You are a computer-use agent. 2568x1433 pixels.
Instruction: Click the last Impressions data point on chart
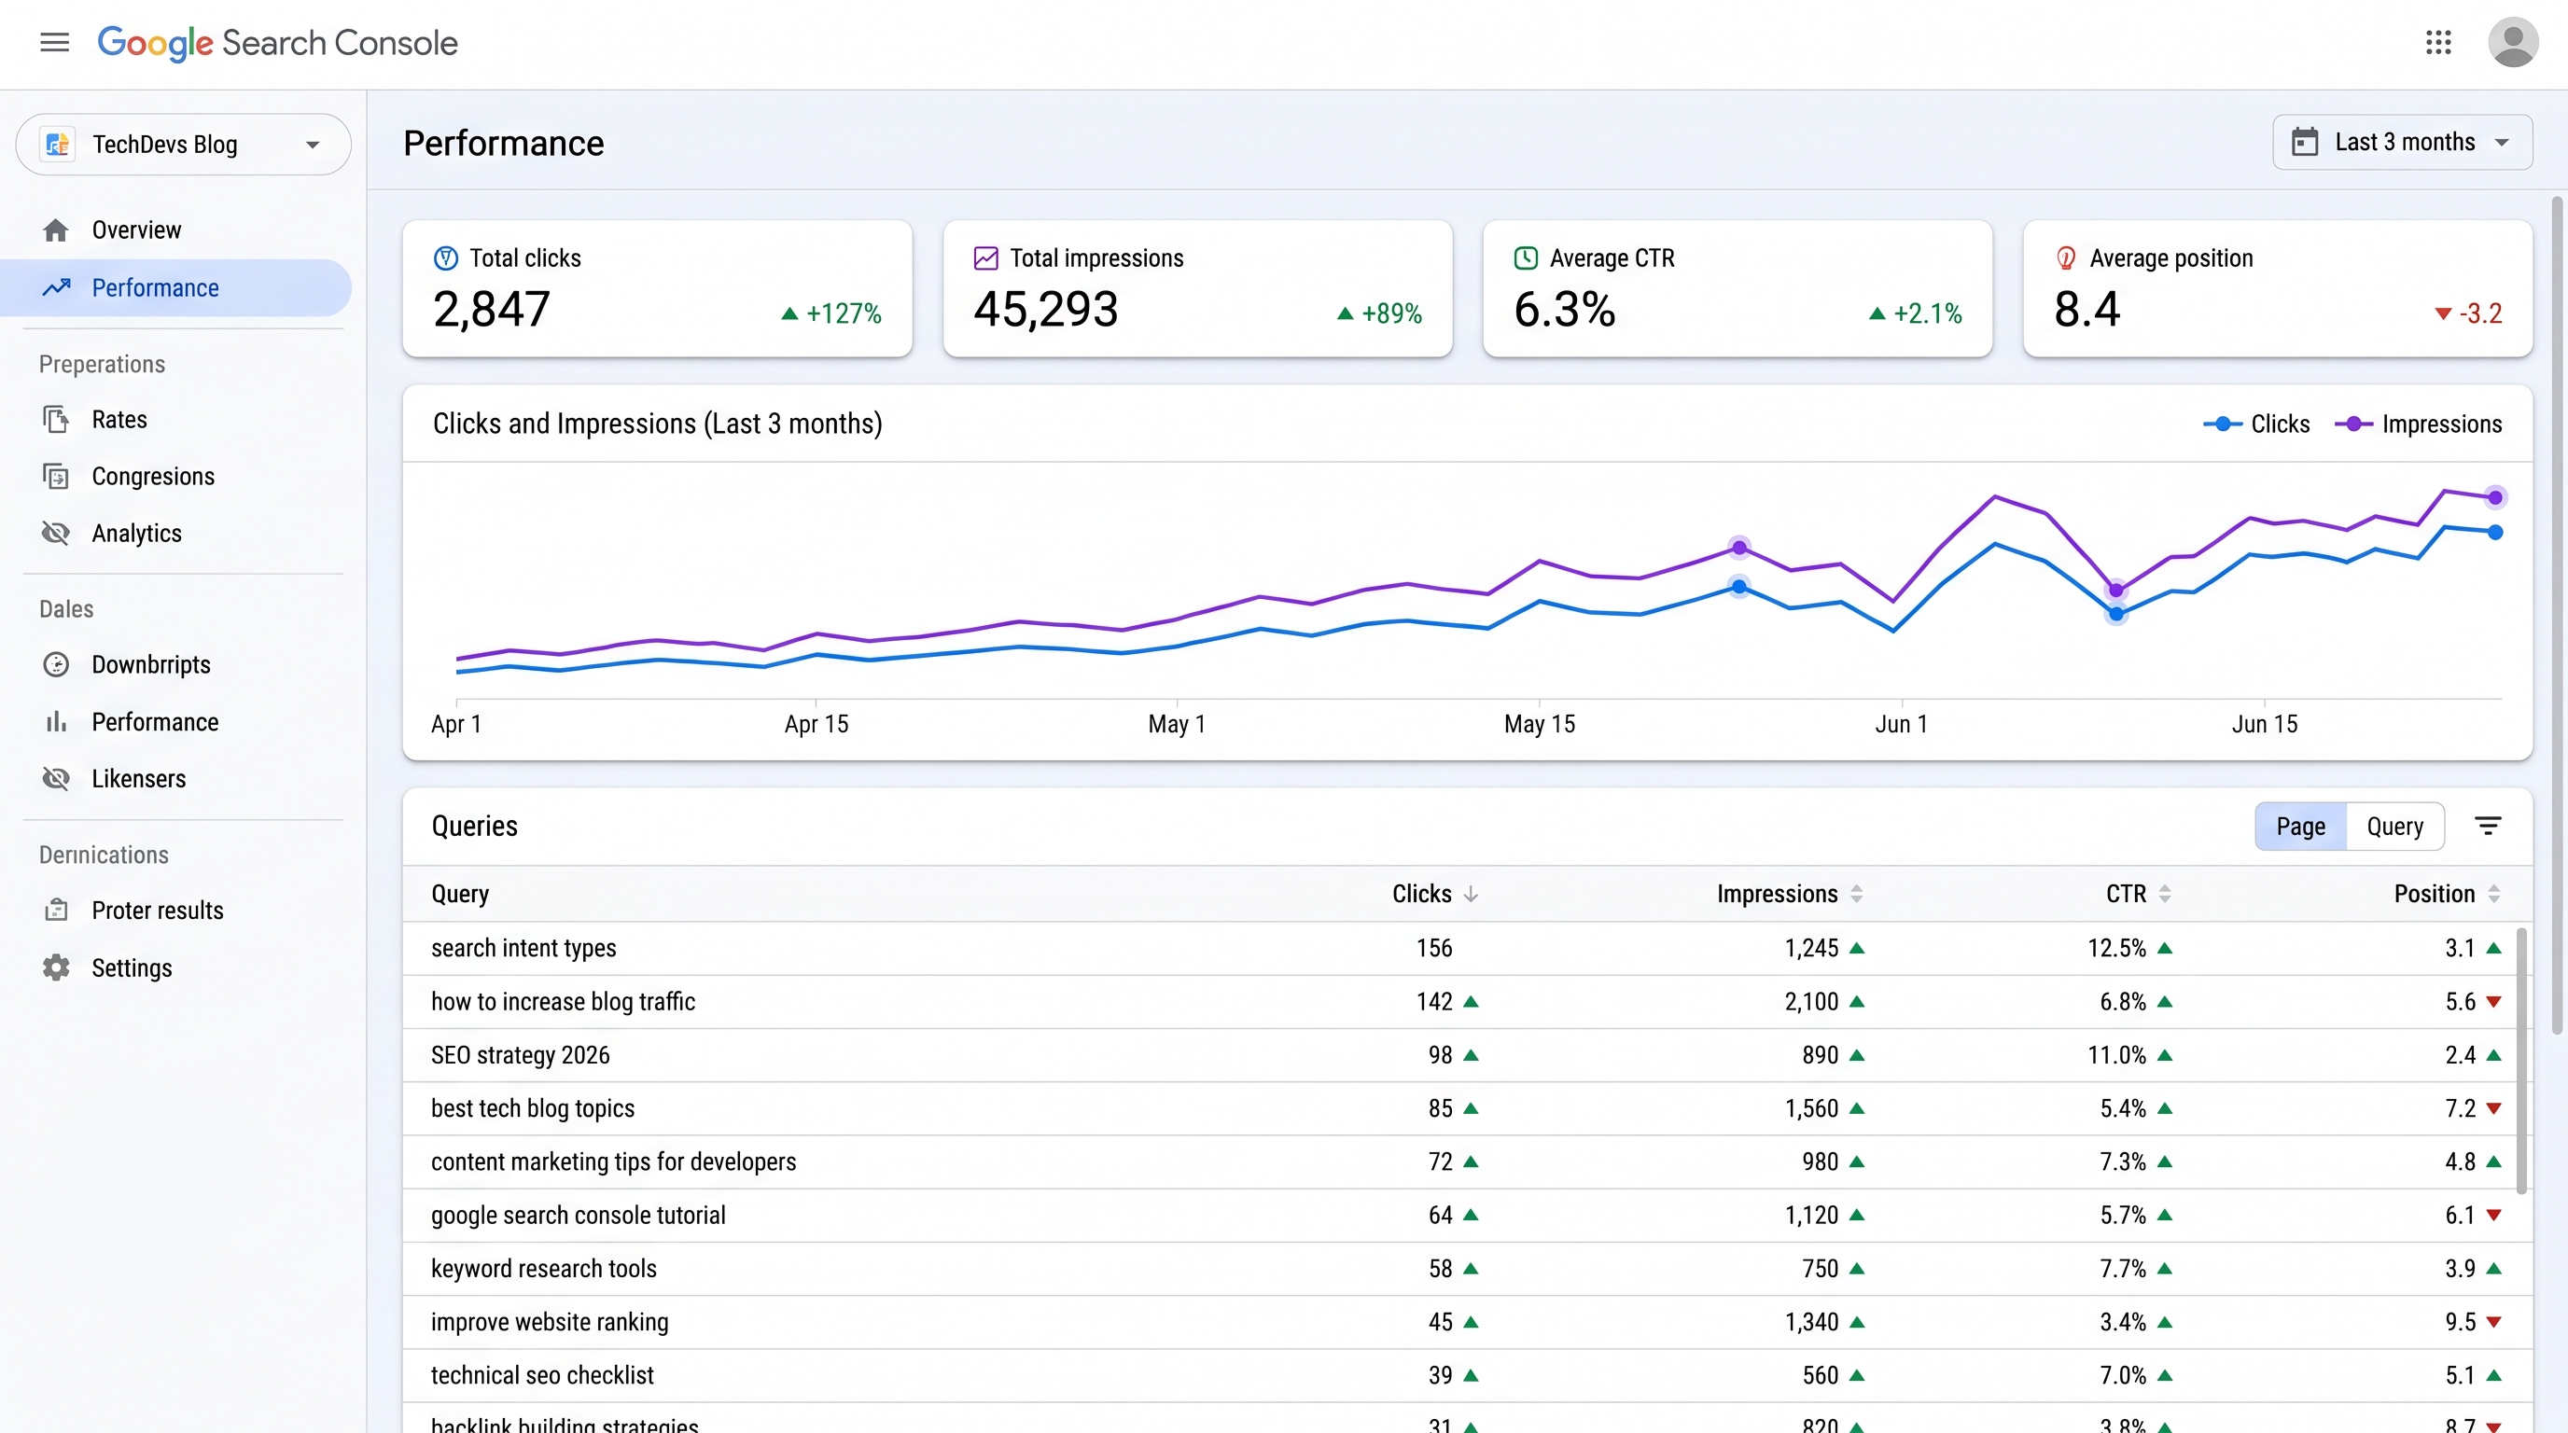(x=2495, y=497)
